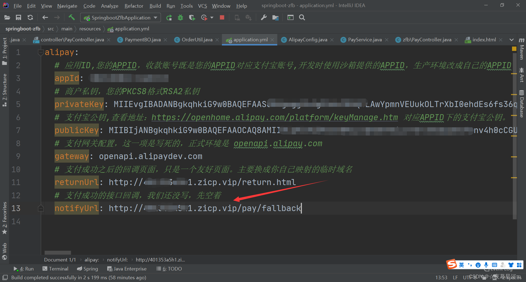Open the Navigate menu
The height and width of the screenshot is (282, 526).
pos(67,6)
